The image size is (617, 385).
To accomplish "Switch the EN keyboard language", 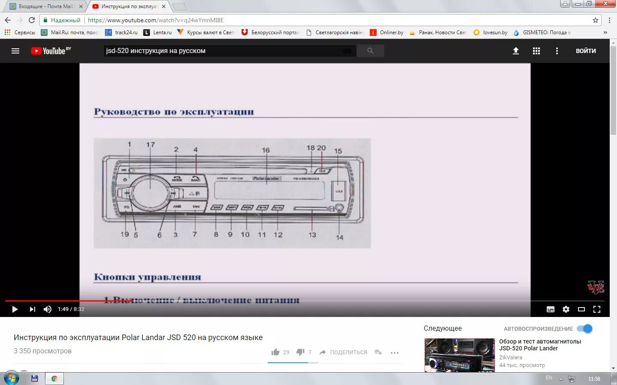I will [549, 378].
